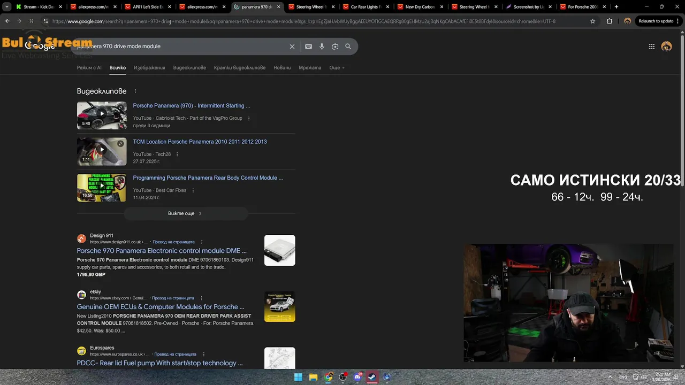Open Discord from the taskbar

pyautogui.click(x=357, y=377)
